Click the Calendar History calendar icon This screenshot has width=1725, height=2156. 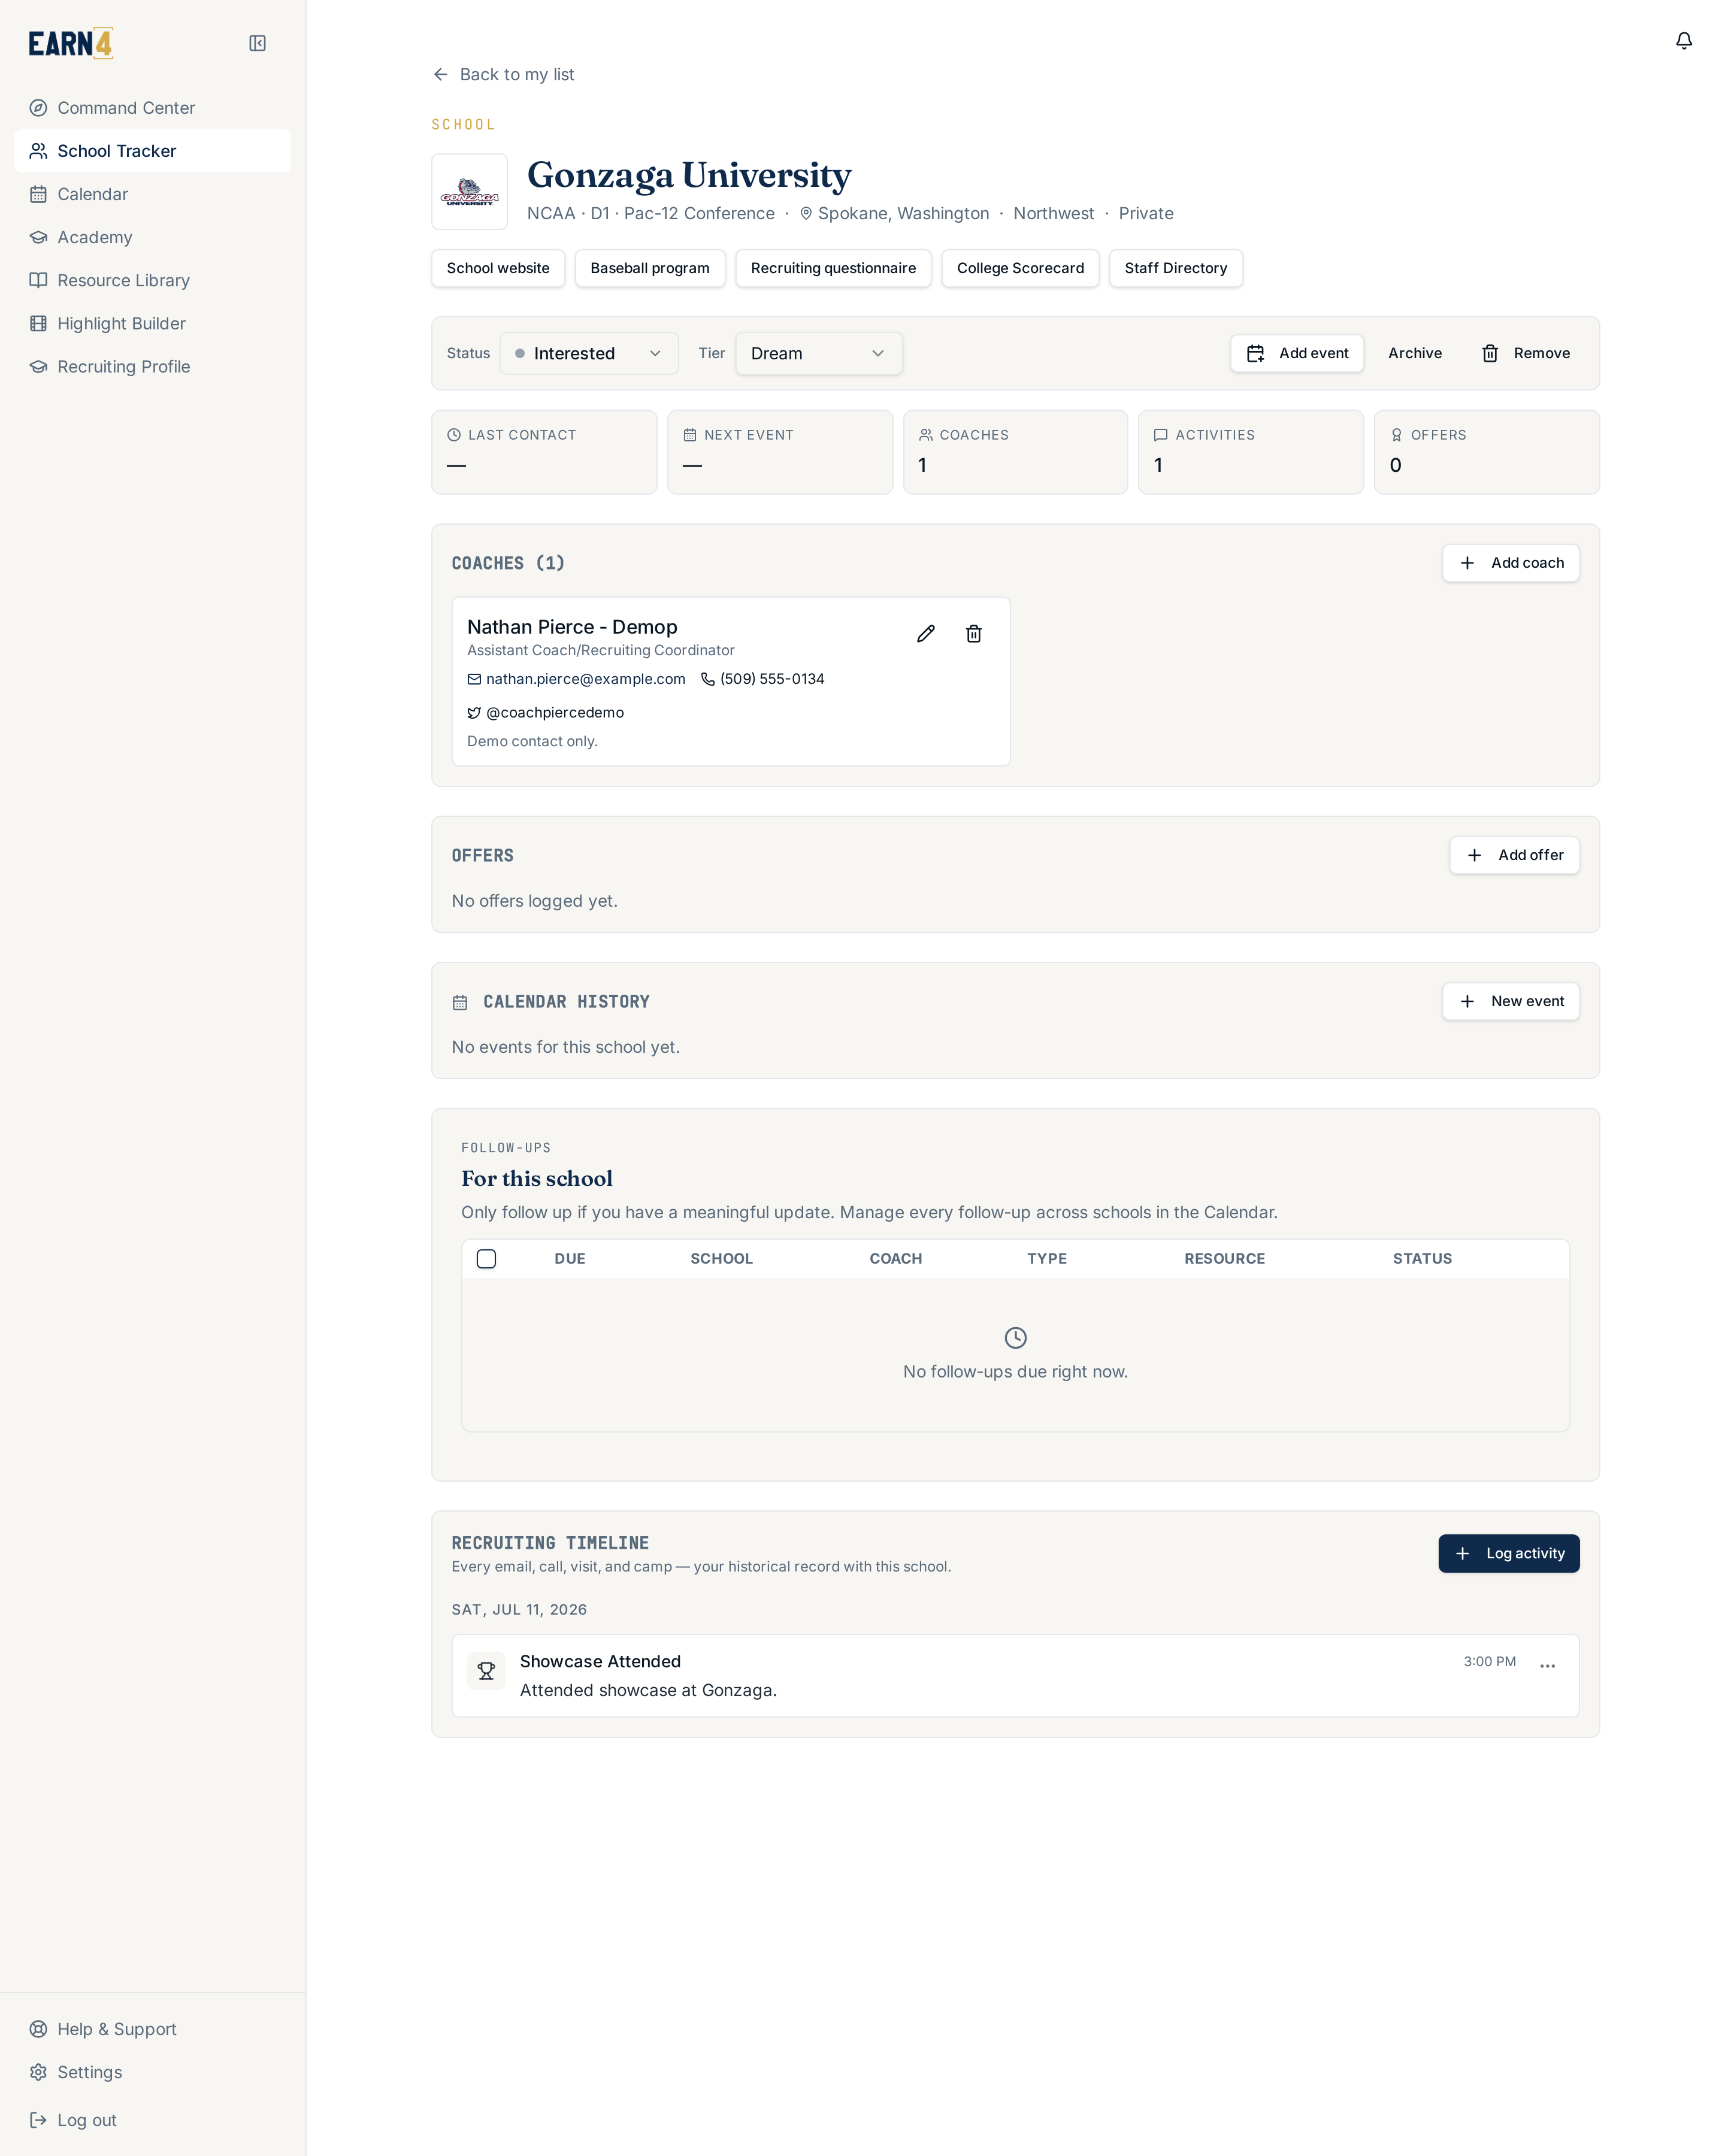point(460,1002)
